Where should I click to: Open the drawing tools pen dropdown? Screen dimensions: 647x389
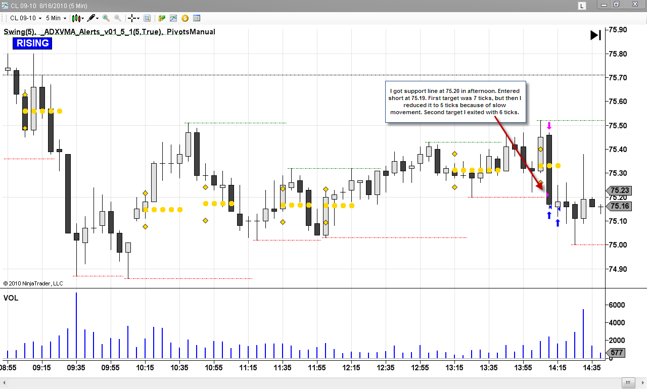point(93,18)
